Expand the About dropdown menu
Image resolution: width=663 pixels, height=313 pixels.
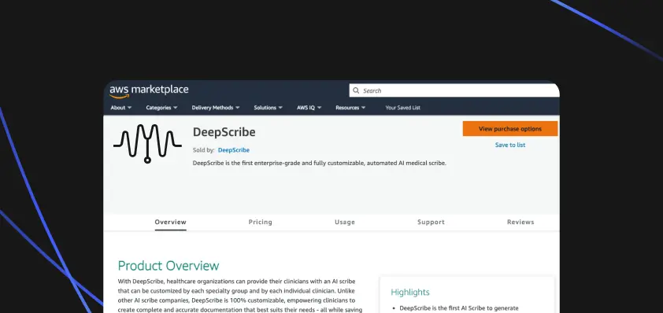121,108
